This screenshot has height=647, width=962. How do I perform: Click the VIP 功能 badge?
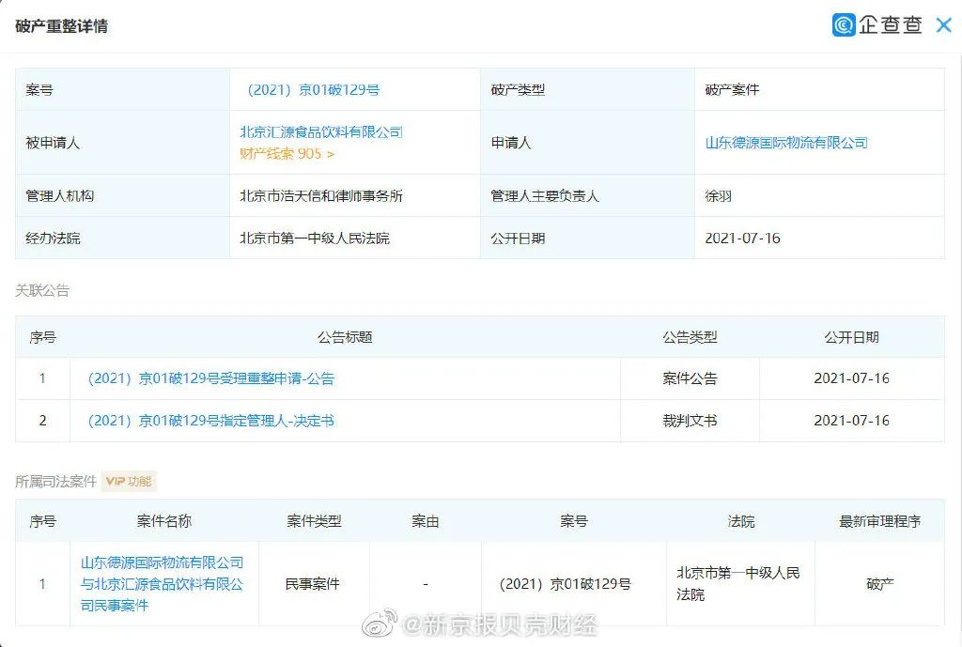129,482
